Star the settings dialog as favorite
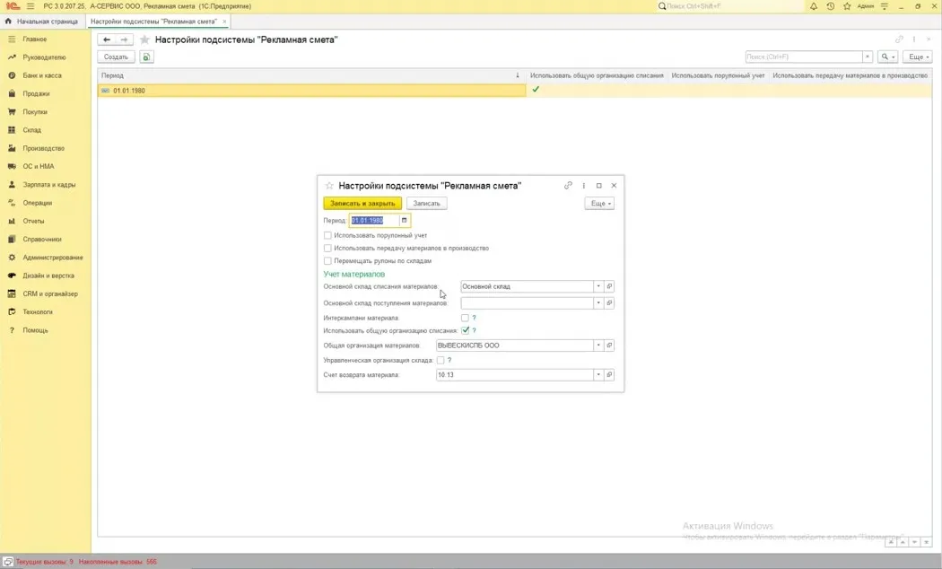Image resolution: width=942 pixels, height=569 pixels. coord(329,186)
